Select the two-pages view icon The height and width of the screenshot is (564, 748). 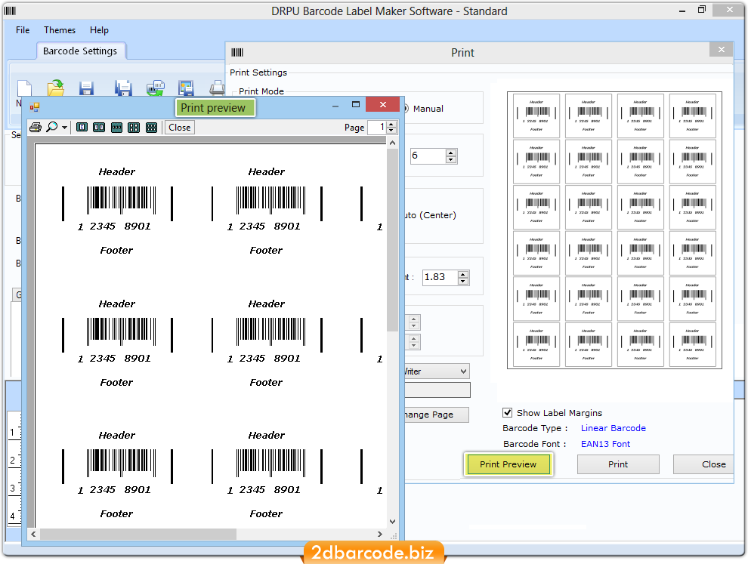click(x=99, y=128)
